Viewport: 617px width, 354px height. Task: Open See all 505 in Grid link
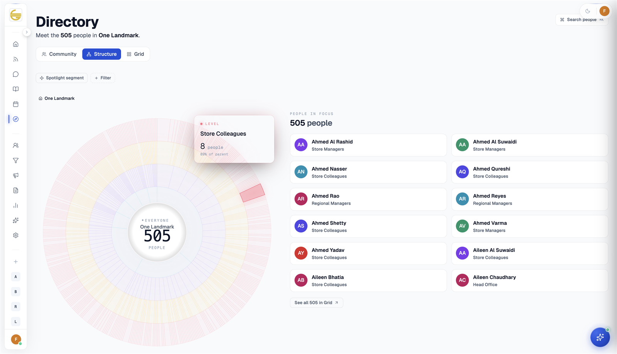(317, 303)
